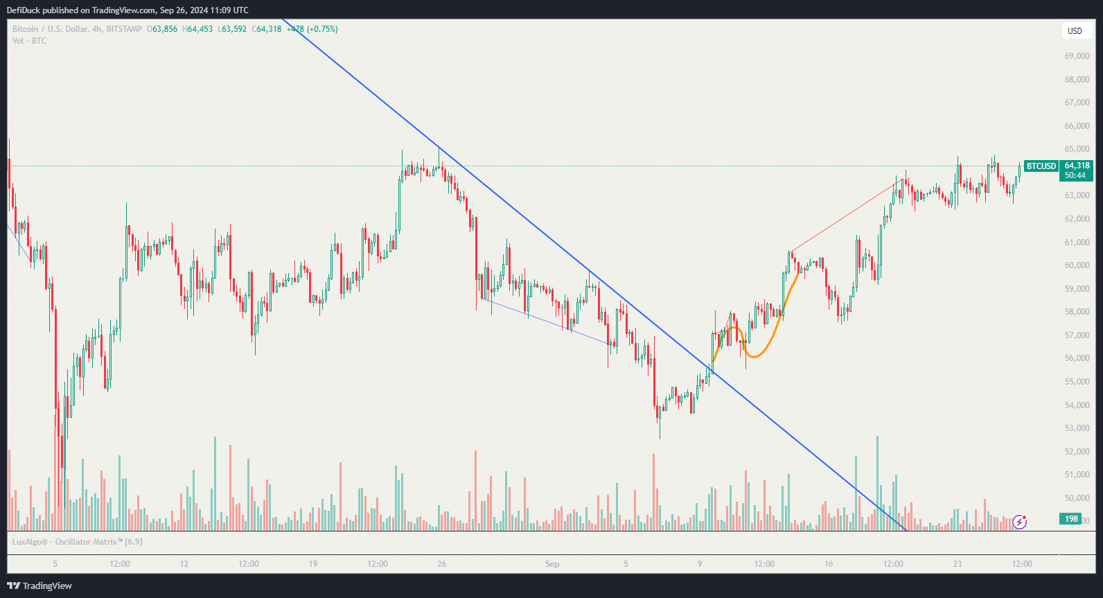Click the close value C64,318 in legend
Screen dimensions: 1103x598
point(267,29)
